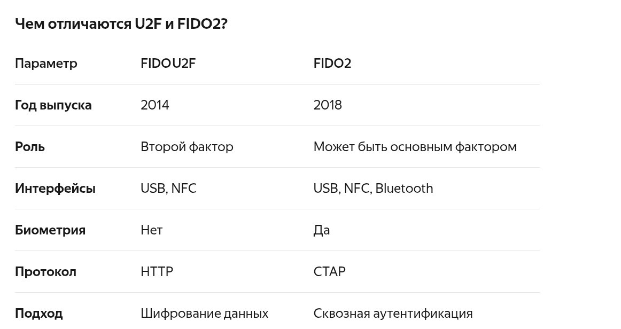Select the 'Год выпуска' row label

(53, 105)
